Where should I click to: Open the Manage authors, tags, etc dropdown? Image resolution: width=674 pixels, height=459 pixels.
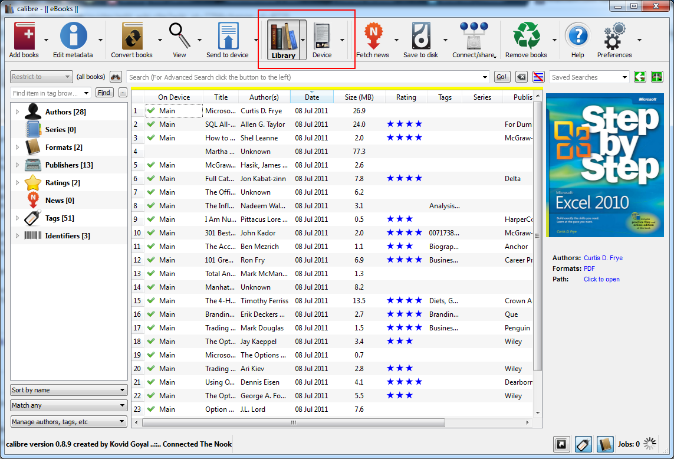[69, 422]
